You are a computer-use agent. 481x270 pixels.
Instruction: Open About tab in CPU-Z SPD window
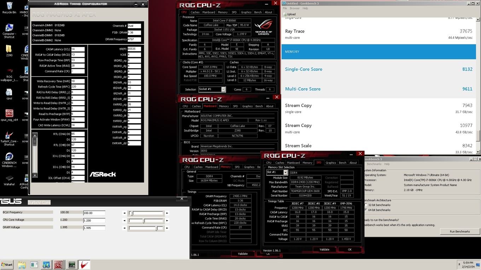[353, 162]
